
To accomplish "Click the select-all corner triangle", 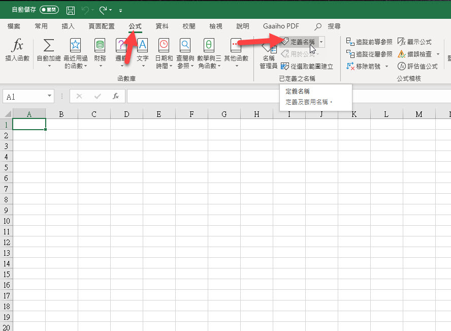I will (x=8, y=114).
